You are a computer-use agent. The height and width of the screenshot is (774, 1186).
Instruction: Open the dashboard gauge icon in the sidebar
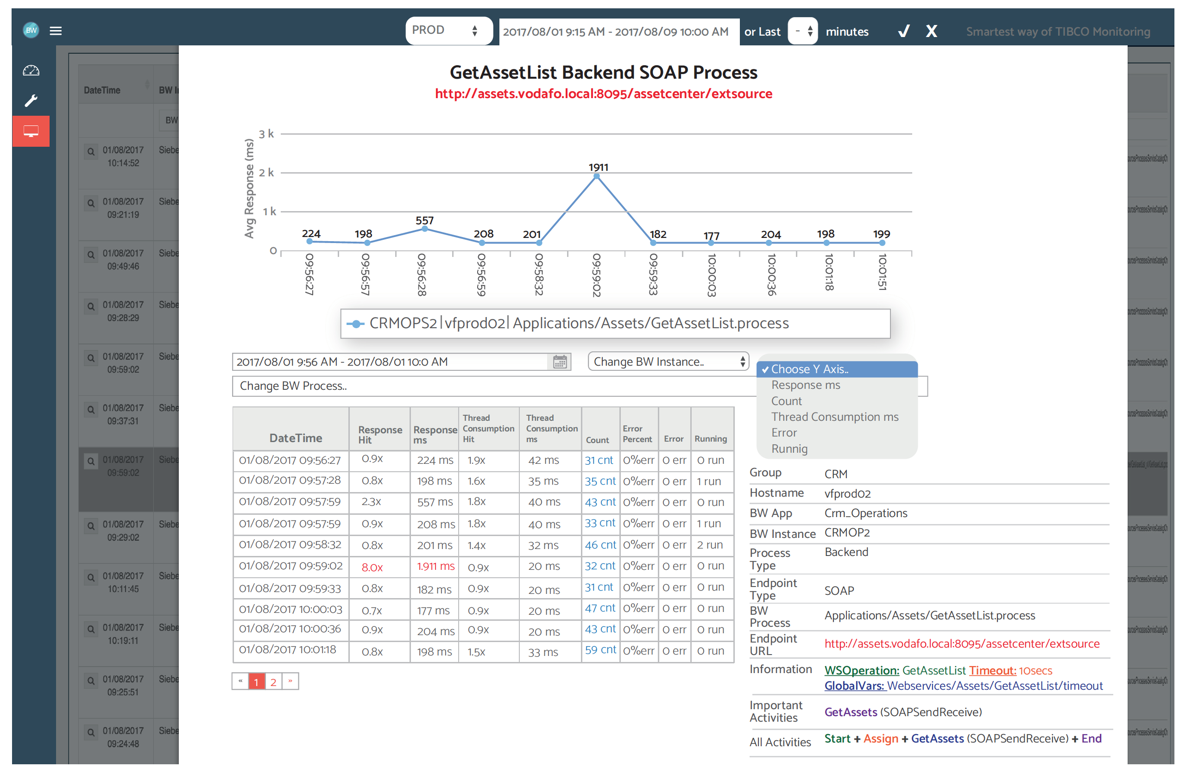pyautogui.click(x=31, y=70)
